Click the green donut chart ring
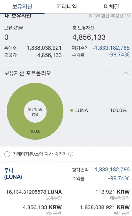 pos(35,131)
